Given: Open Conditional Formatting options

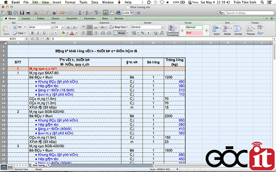Looking at the screenshot, I should coord(172,31).
